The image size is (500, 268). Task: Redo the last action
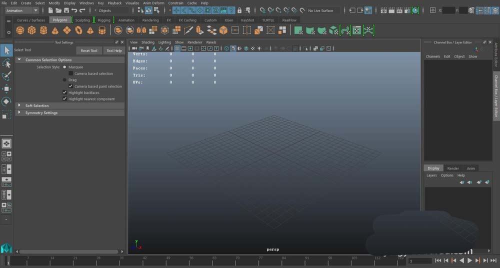click(82, 10)
